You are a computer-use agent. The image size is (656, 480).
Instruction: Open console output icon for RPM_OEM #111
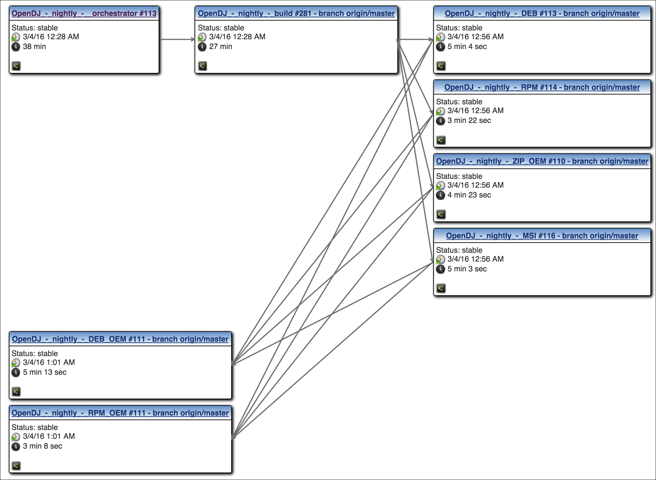click(x=16, y=466)
